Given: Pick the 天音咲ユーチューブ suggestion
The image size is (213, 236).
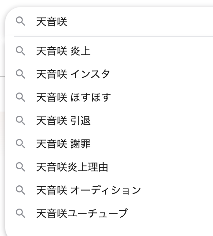Looking at the screenshot, I should [82, 213].
